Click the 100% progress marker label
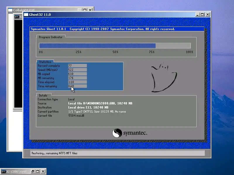 tap(189, 52)
